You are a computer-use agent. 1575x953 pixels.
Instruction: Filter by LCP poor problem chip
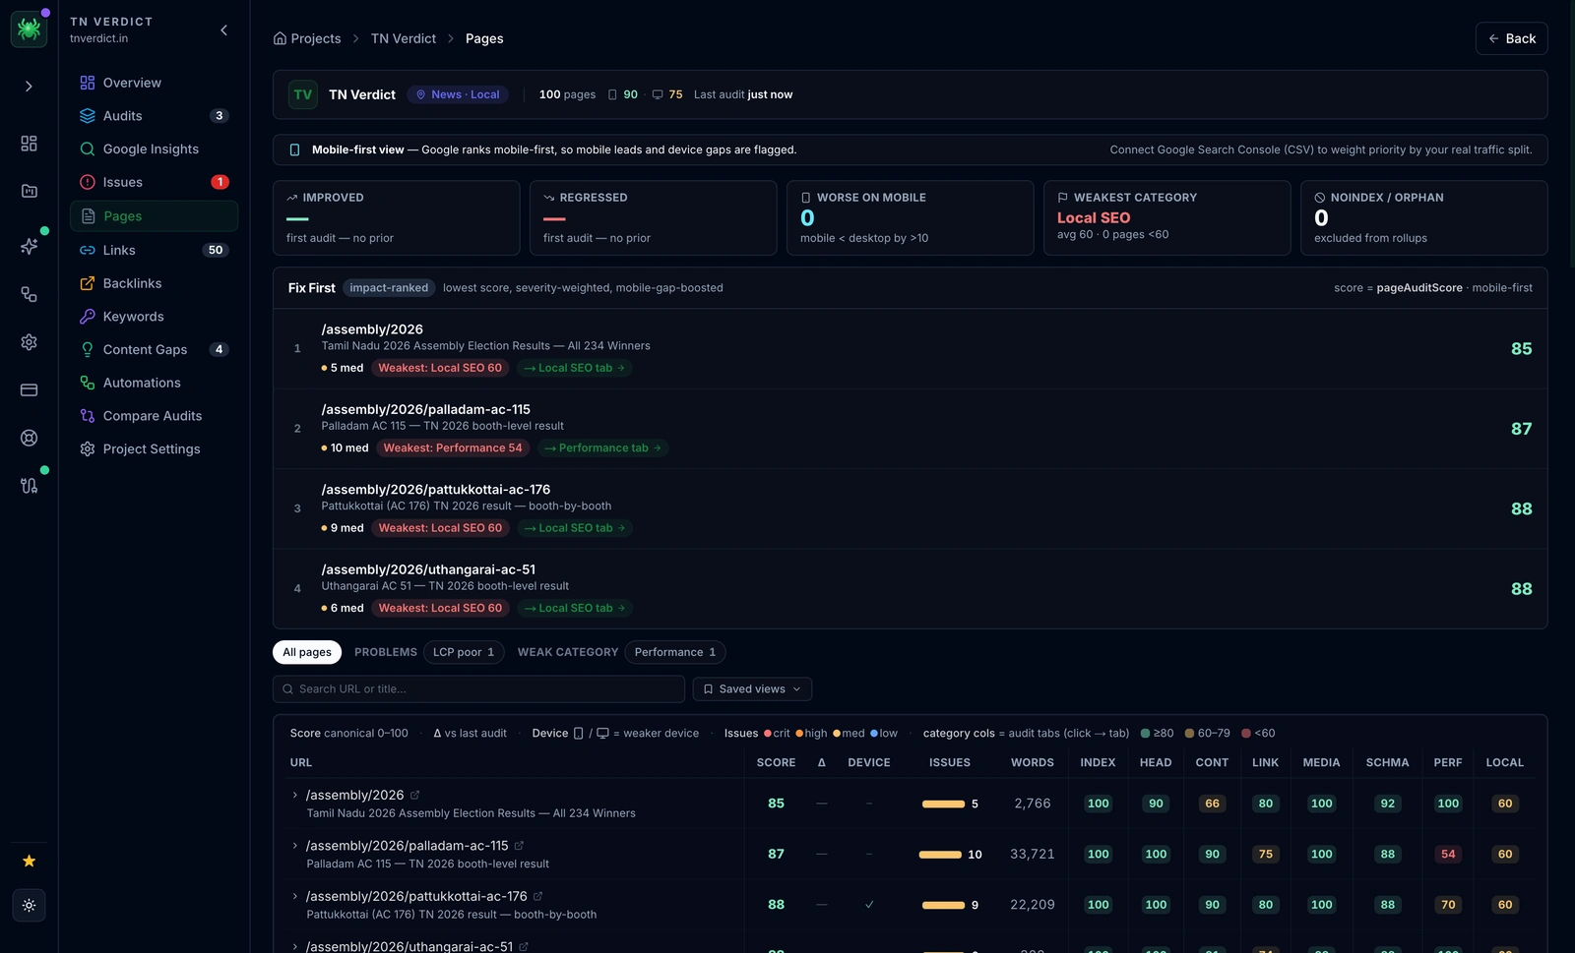[x=464, y=652]
